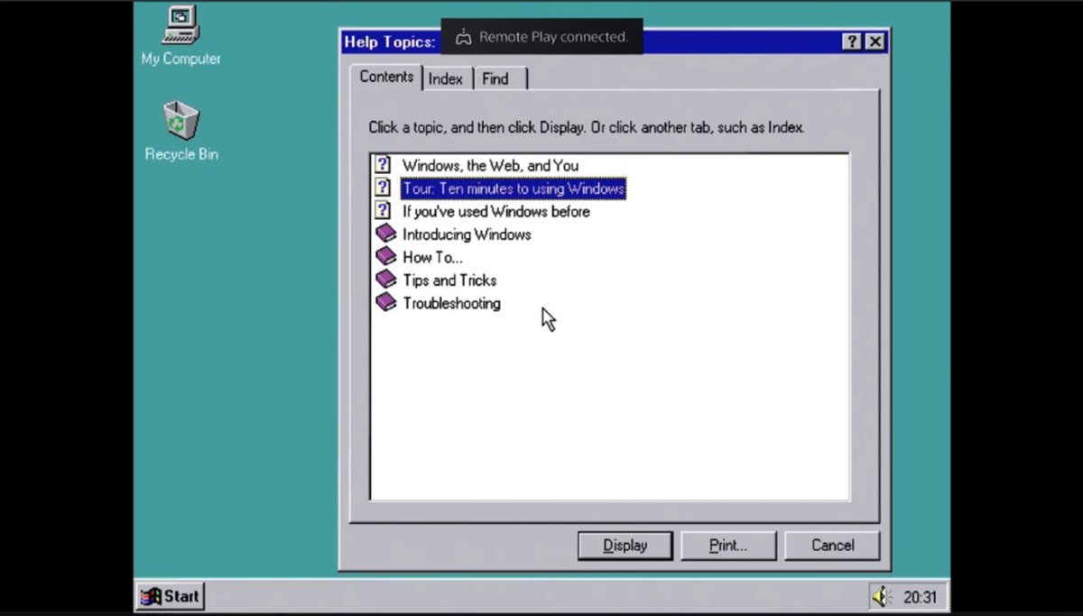
Task: Switch to the Contents tab
Action: coord(386,77)
